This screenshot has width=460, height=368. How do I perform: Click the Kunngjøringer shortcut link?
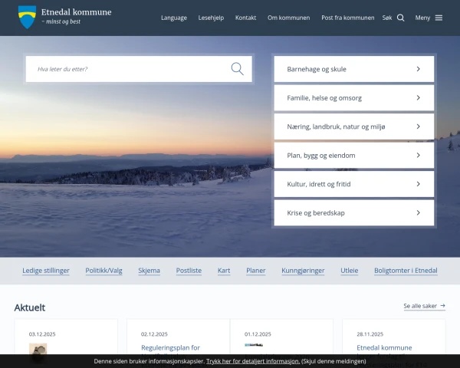[x=303, y=271]
